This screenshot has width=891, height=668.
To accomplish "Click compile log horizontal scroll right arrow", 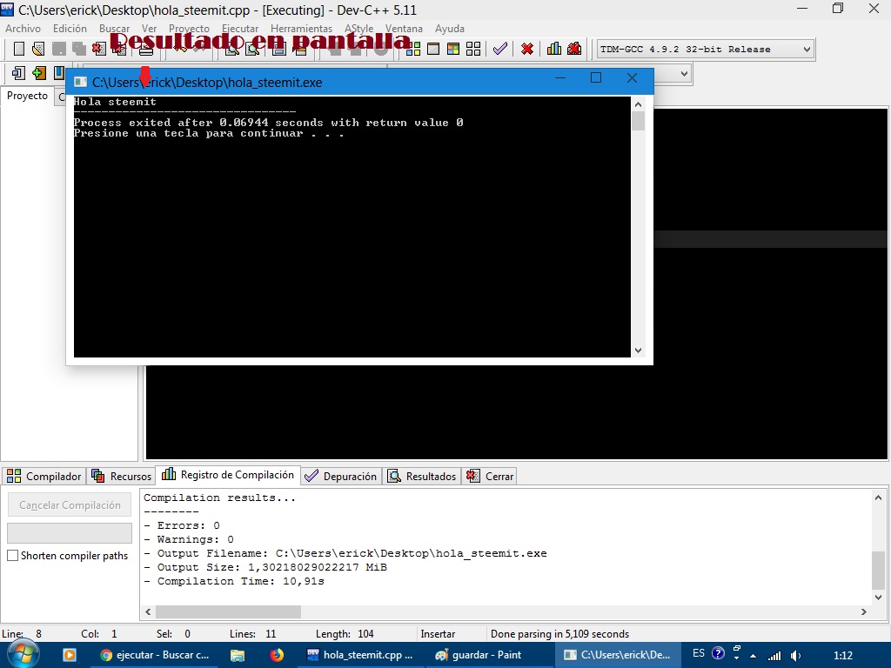I will click(864, 611).
